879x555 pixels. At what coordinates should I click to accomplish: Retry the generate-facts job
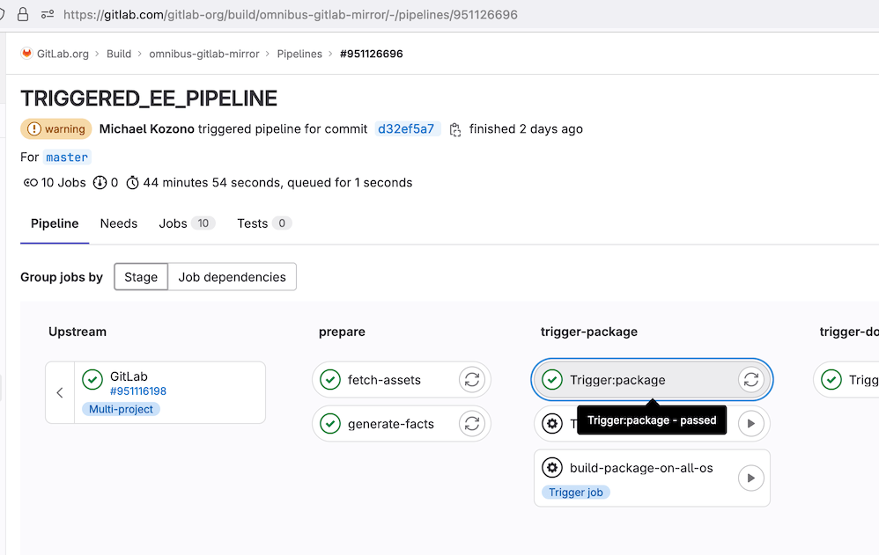(x=472, y=423)
